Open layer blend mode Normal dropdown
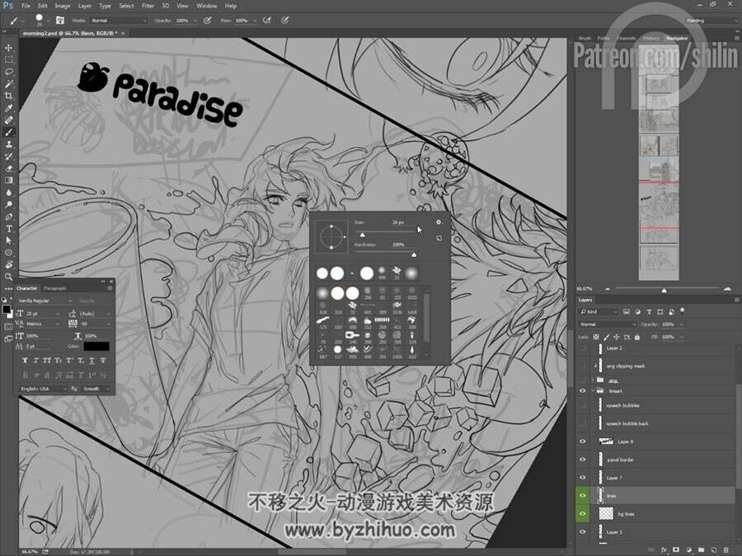This screenshot has width=742, height=556. tap(608, 325)
